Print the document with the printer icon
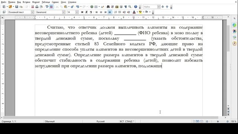The height and width of the screenshot is (134, 238). (x=37, y=7)
